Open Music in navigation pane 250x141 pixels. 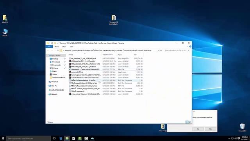coord(54,71)
